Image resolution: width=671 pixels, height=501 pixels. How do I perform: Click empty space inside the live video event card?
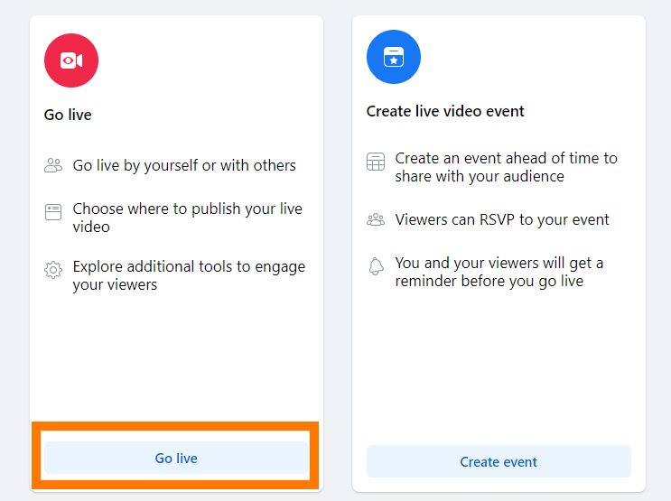499,370
